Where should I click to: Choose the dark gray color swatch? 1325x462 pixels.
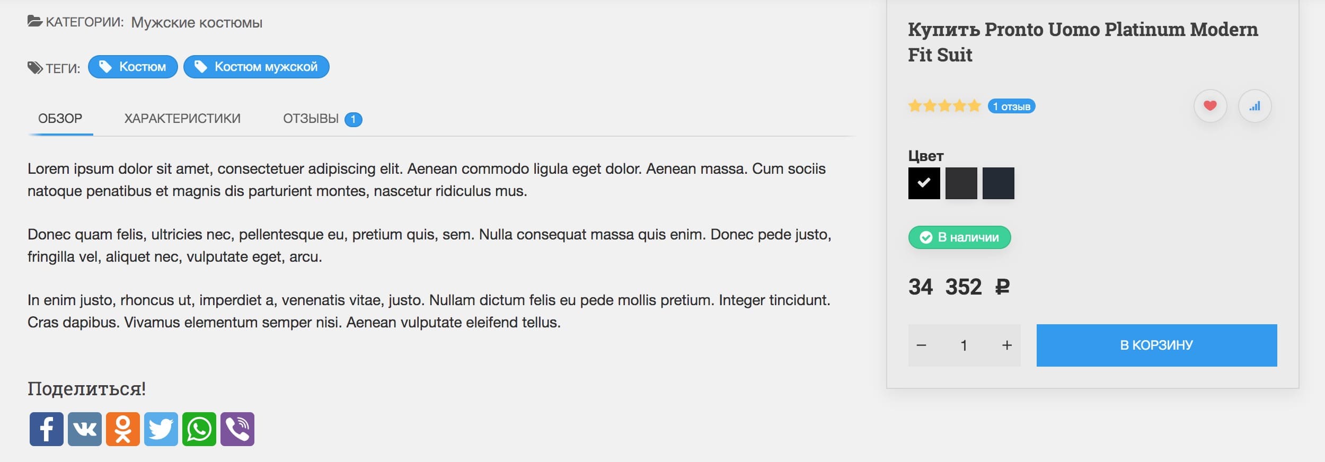coord(961,183)
